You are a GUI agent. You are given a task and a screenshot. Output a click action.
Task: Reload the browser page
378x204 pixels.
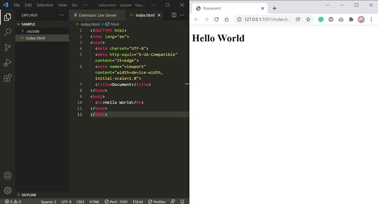(216, 19)
